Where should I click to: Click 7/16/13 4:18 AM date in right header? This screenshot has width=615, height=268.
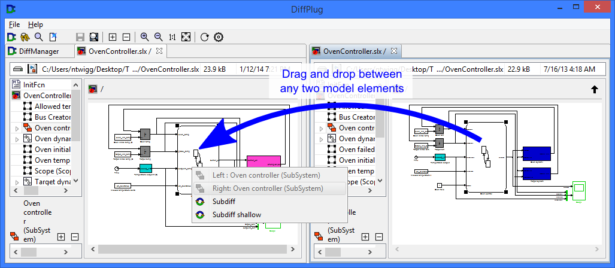click(x=569, y=69)
